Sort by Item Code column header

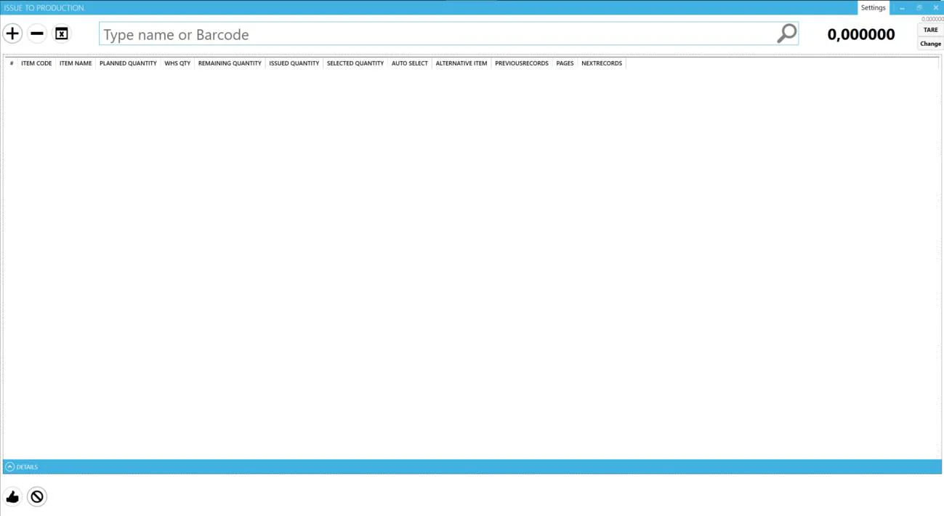coord(36,63)
